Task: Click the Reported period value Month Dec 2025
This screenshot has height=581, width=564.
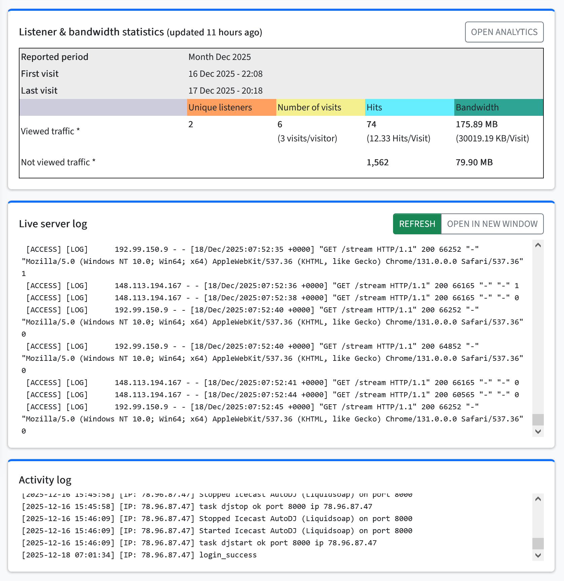Action: [x=219, y=57]
